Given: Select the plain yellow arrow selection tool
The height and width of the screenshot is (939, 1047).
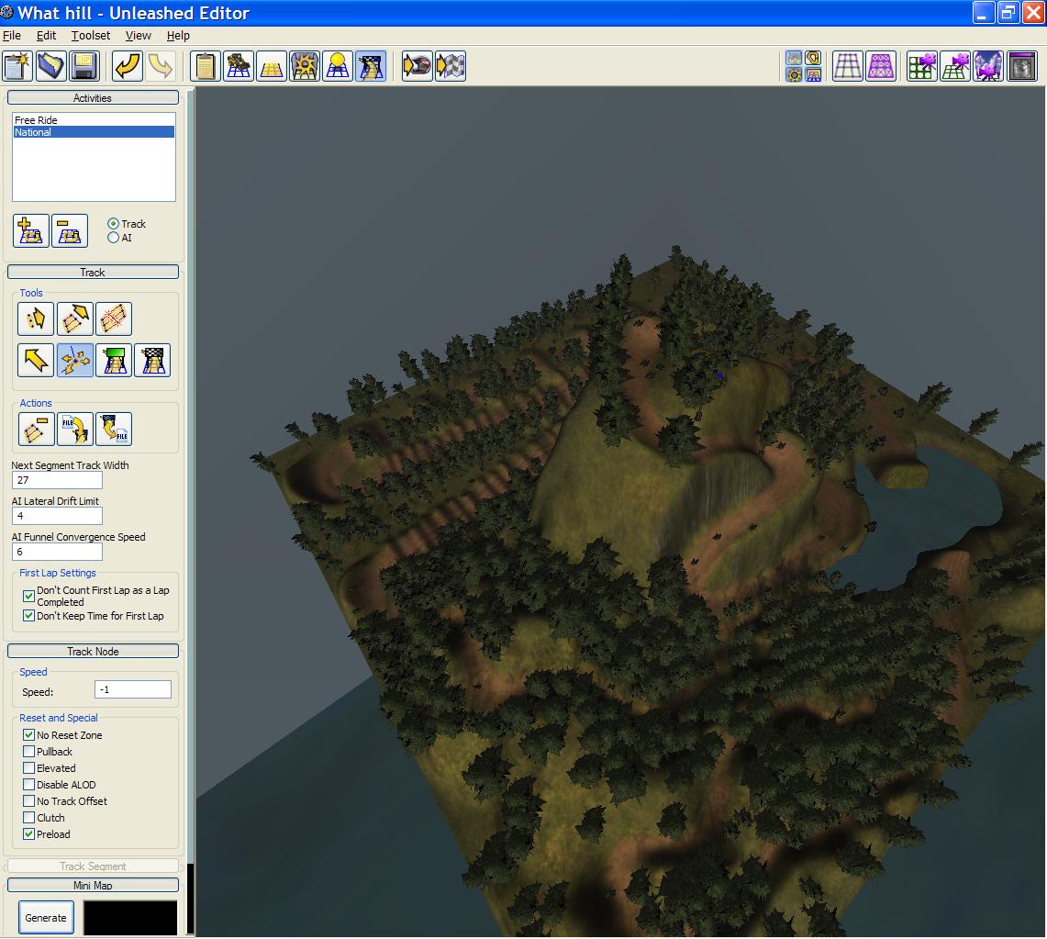Looking at the screenshot, I should pos(36,360).
